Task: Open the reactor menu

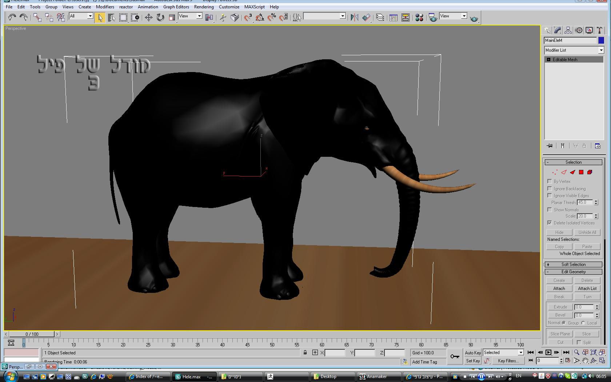Action: 126,7
